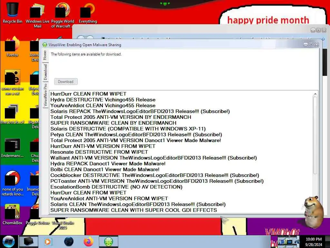Screen dimensions: 330x248
Task: Select the 'that but its c#' desktop icon
Action: tap(13, 114)
